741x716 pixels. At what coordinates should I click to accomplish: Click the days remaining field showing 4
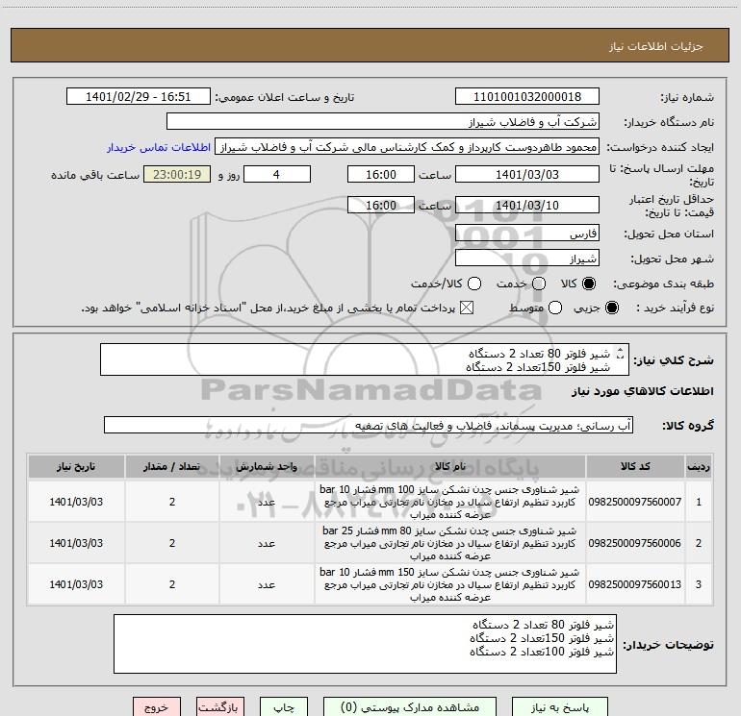pos(277,174)
